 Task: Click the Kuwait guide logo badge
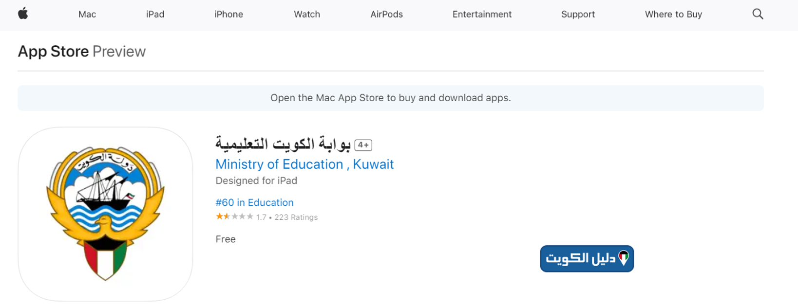[587, 258]
